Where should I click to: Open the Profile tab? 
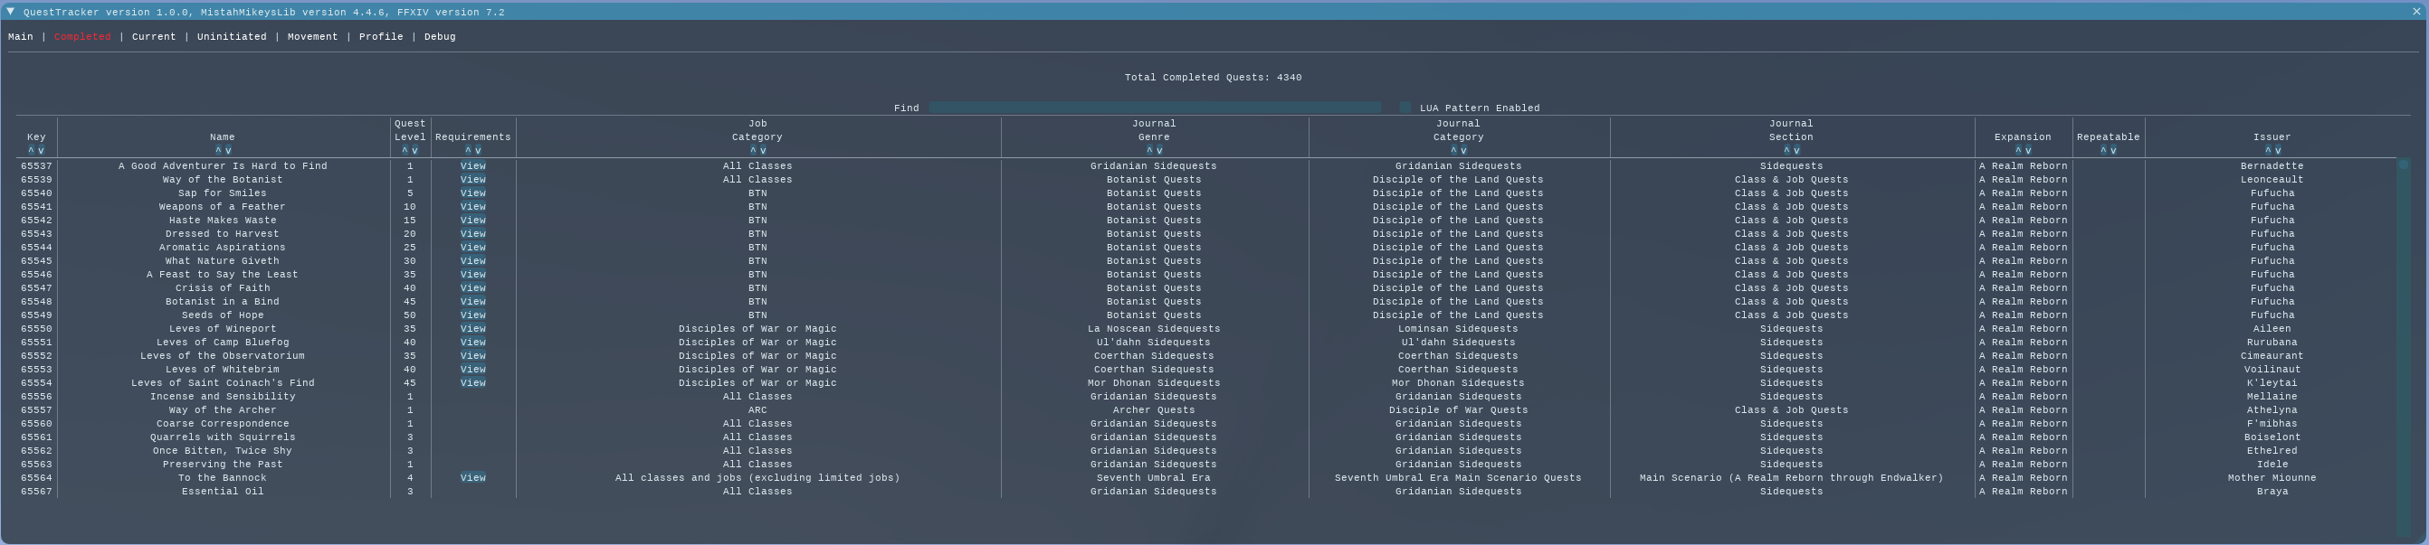pyautogui.click(x=381, y=37)
